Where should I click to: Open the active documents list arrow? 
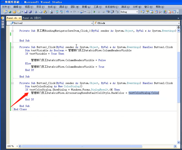pyautogui.click(x=179, y=18)
